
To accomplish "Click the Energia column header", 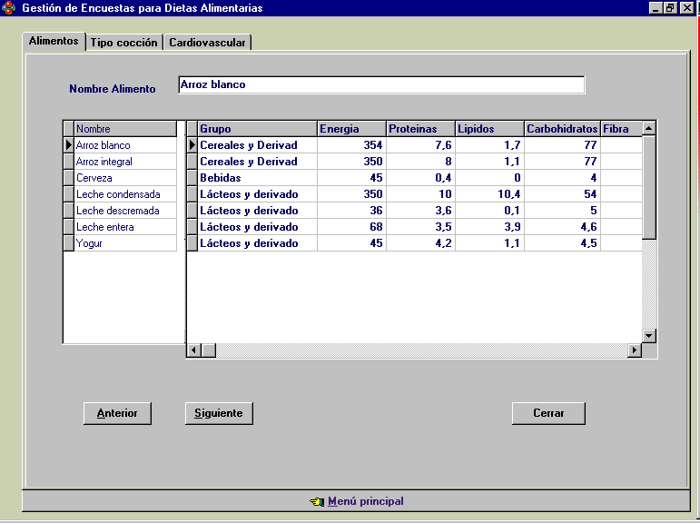I will [350, 129].
